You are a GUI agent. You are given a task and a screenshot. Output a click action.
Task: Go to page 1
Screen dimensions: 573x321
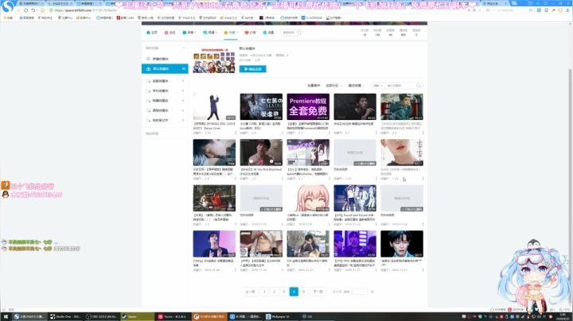pos(264,292)
